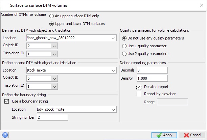207x140 pixels.
Task: Click the Apply button
Action: [x=164, y=135]
